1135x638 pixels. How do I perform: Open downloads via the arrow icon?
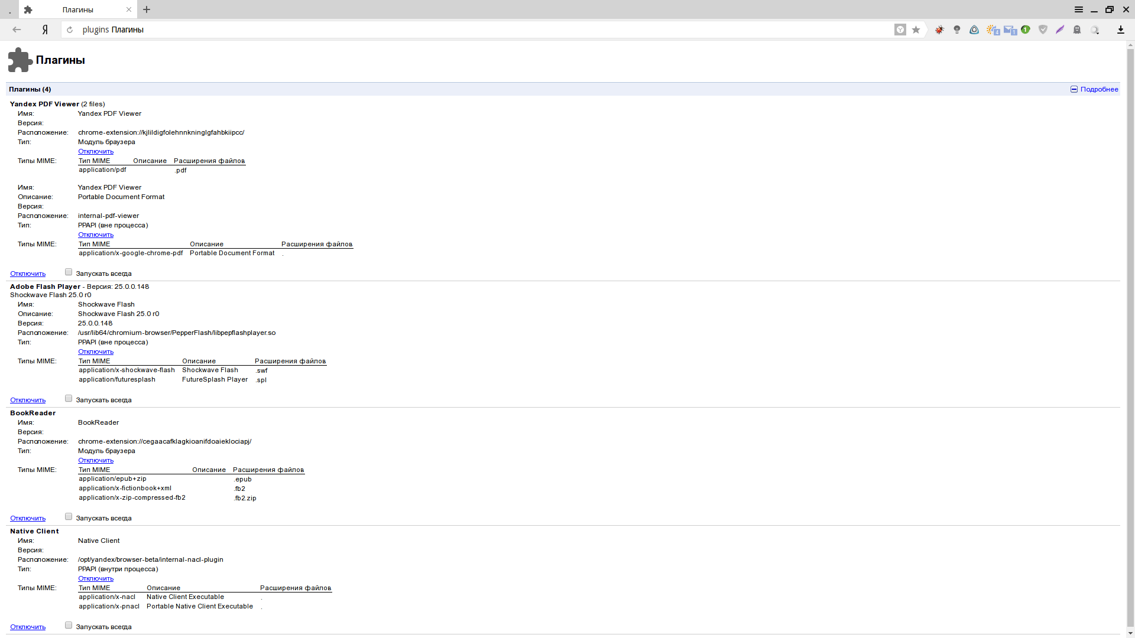click(x=1120, y=30)
